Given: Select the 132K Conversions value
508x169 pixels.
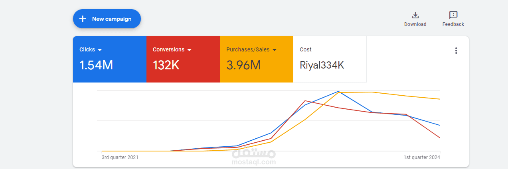Looking at the screenshot, I should point(166,65).
